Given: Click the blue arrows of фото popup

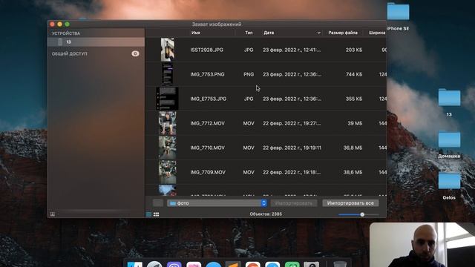Looking at the screenshot, I should coord(264,203).
